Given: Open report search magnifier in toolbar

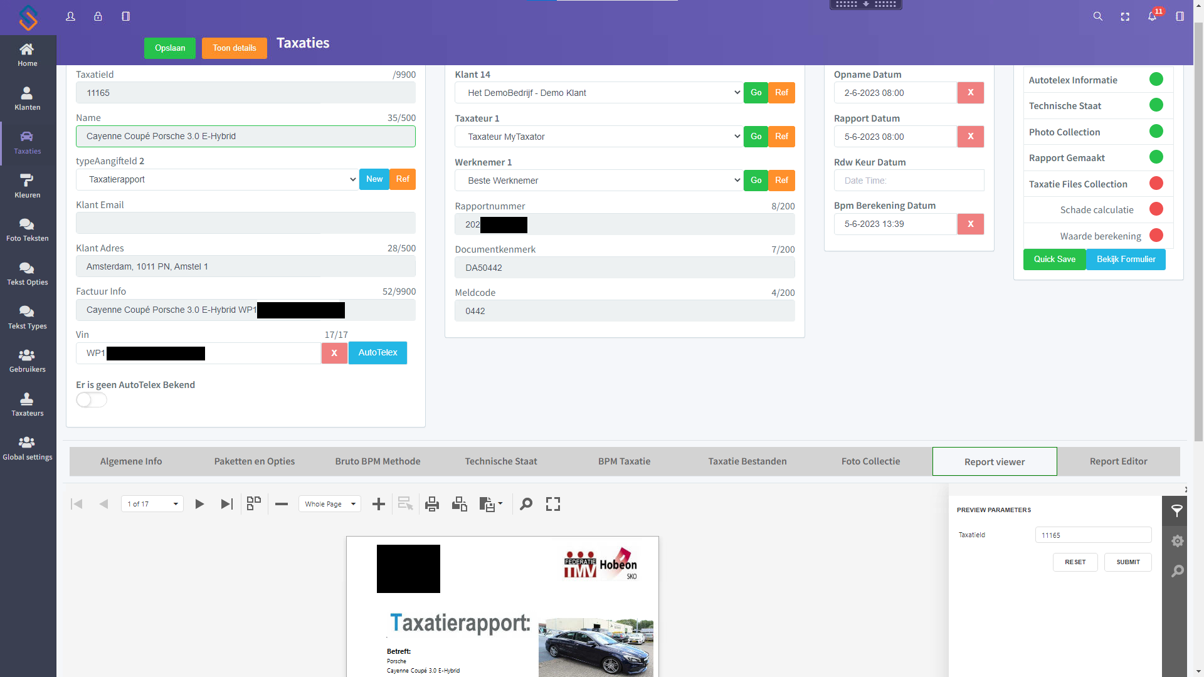Looking at the screenshot, I should coord(526,504).
